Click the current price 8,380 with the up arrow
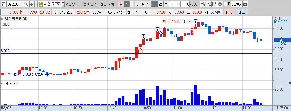 pyautogui.click(x=16, y=12)
